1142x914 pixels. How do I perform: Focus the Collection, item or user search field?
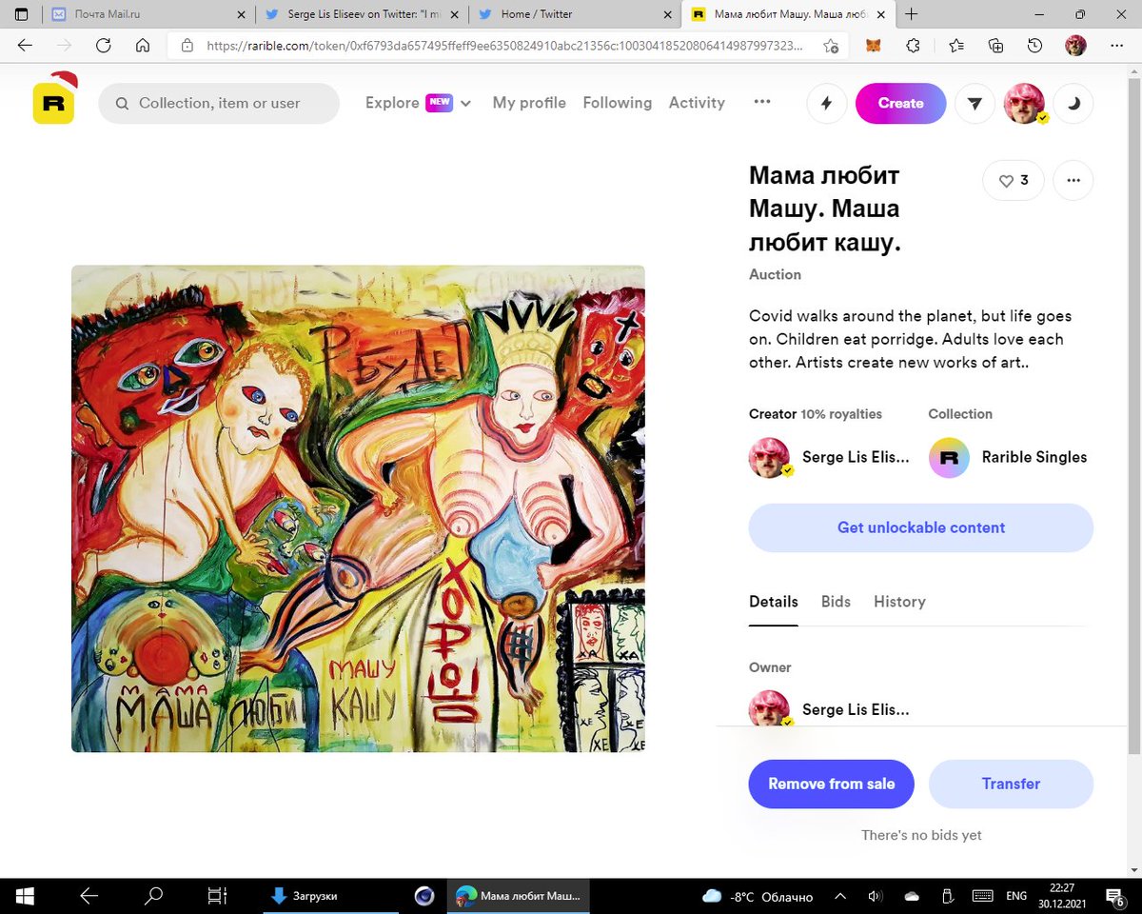(219, 104)
